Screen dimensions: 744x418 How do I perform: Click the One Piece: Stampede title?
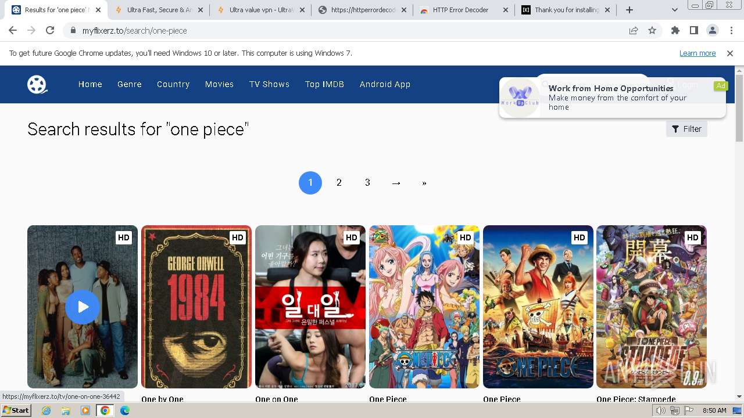(636, 399)
